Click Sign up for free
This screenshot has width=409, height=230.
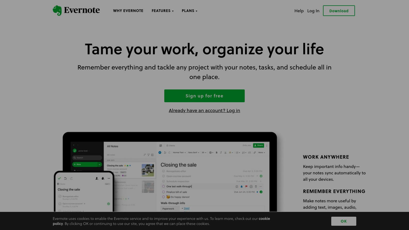coord(204,96)
